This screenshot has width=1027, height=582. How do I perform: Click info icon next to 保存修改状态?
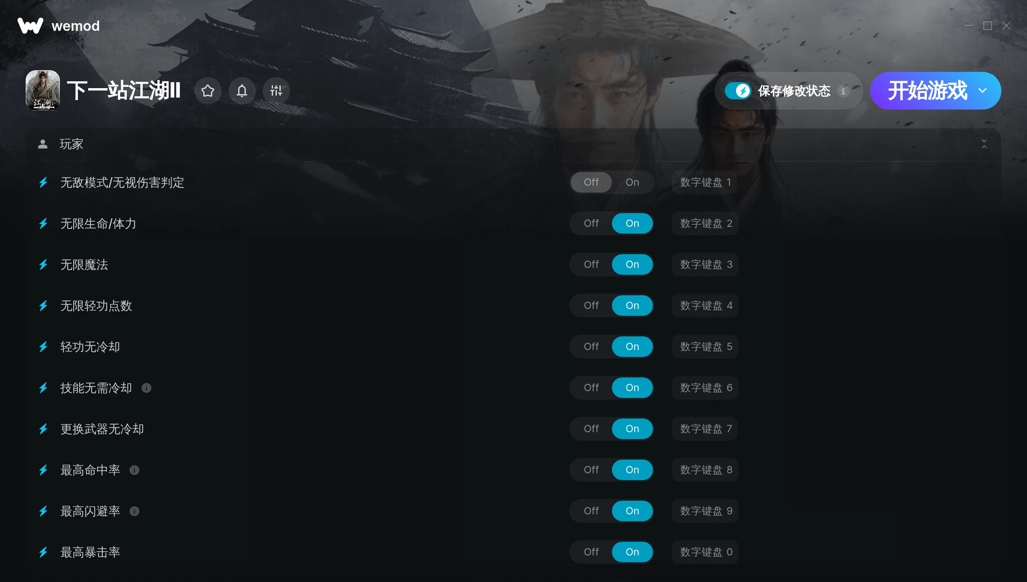(843, 91)
